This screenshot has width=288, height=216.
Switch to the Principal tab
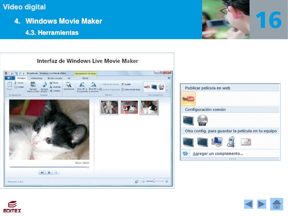pos(21,78)
